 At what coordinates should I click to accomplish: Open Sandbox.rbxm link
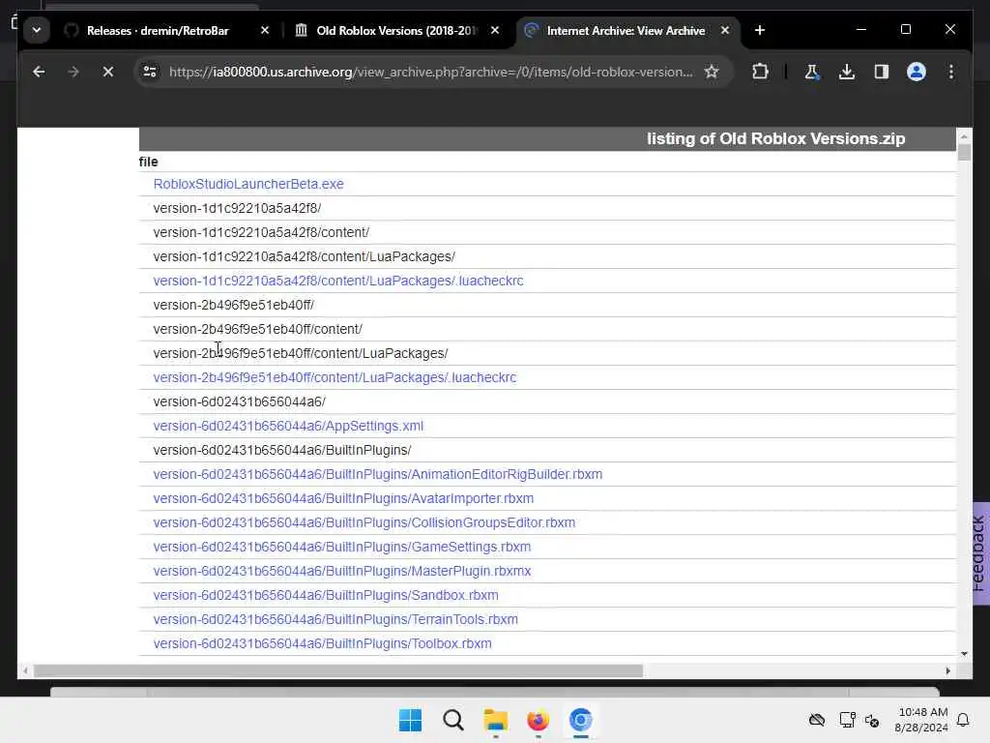[x=325, y=595]
